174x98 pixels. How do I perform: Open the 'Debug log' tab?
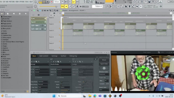73,56
